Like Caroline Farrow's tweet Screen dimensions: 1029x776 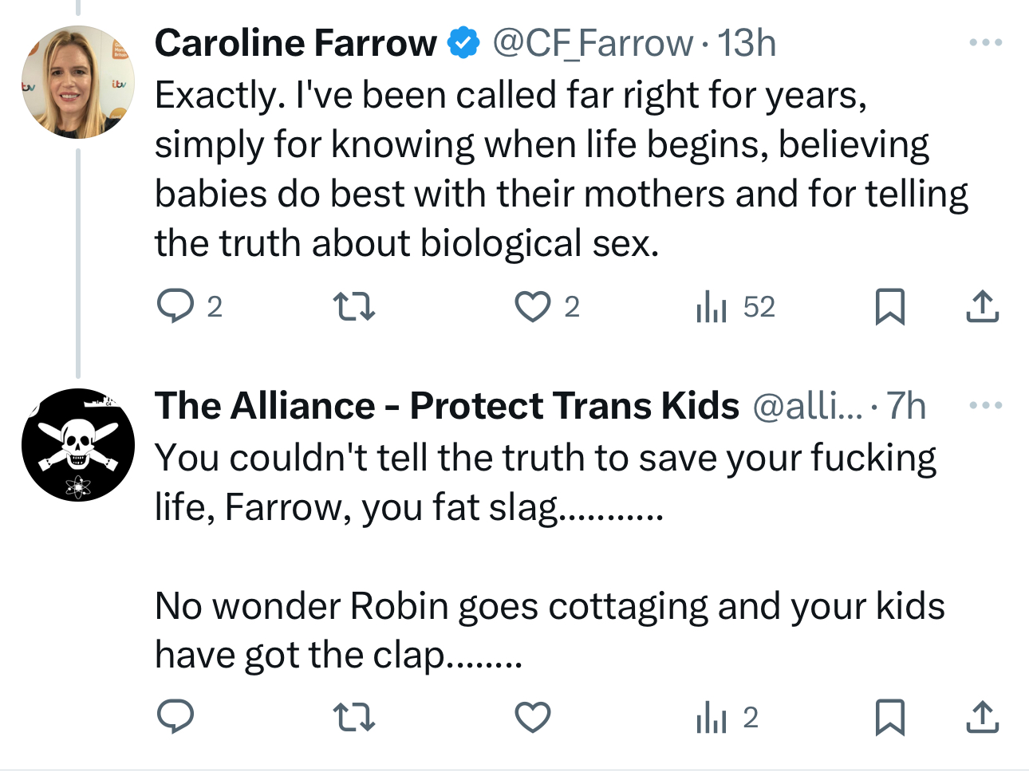pos(532,306)
